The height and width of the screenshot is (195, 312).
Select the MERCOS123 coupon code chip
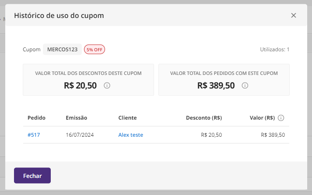(62, 50)
